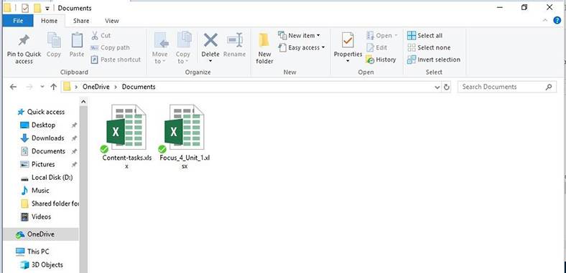This screenshot has height=273, width=566.
Task: Refresh the Documents folder view
Action: pos(447,87)
